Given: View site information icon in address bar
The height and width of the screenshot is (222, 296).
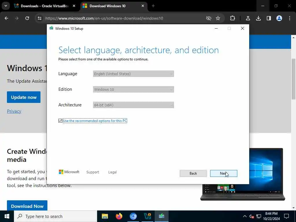Looking at the screenshot, I should pyautogui.click(x=39, y=18).
